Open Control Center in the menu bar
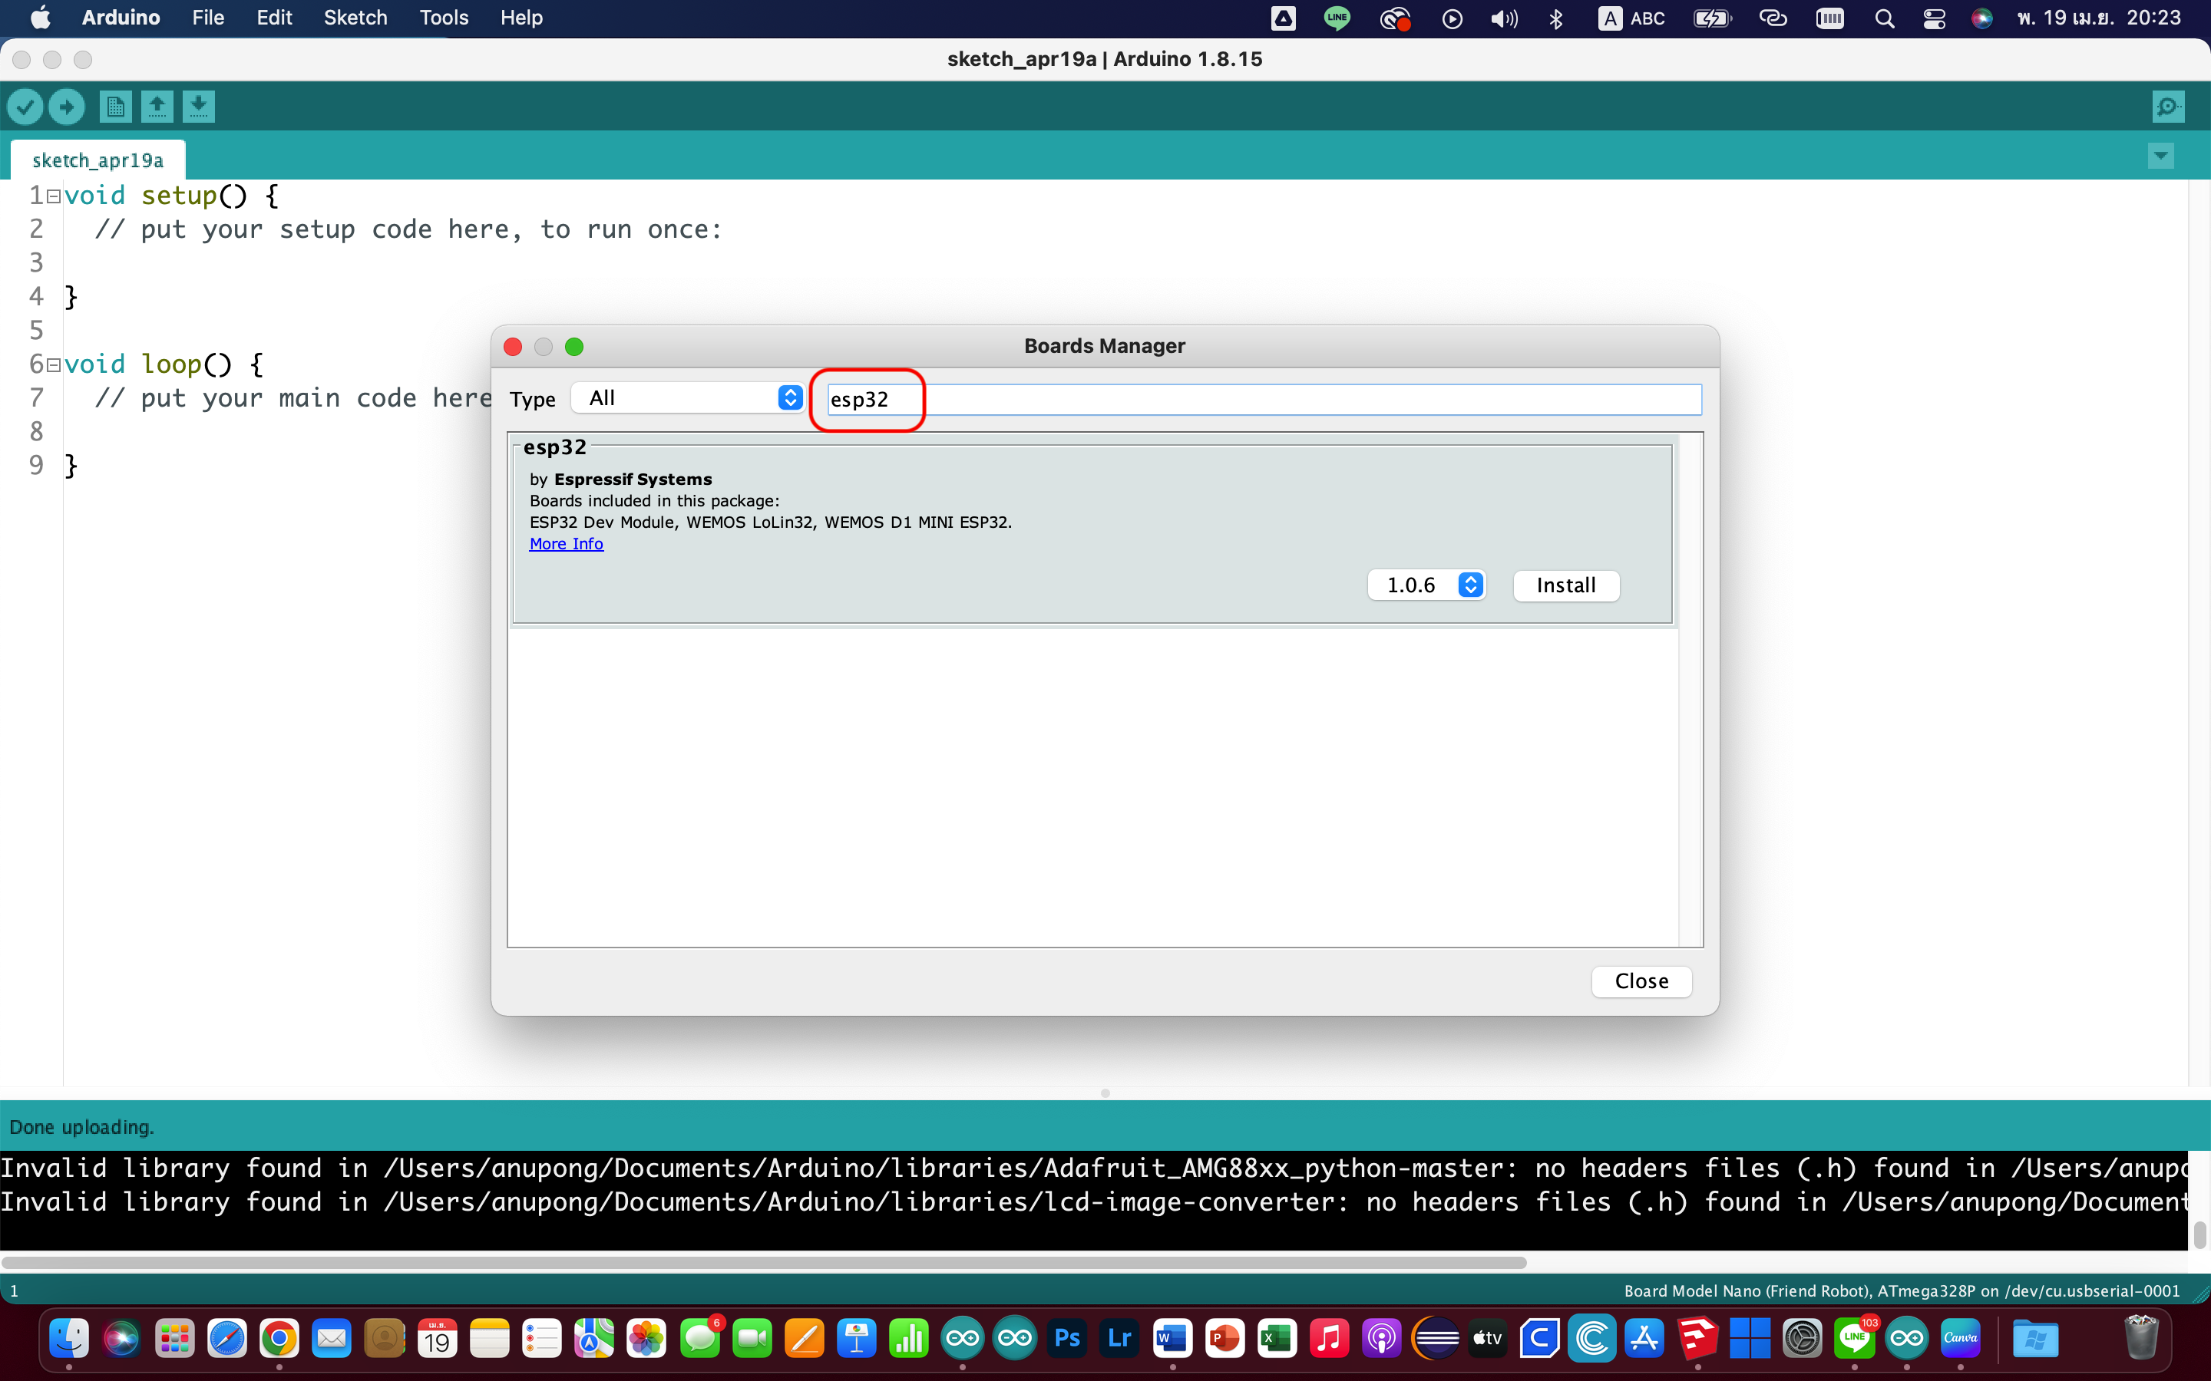 [x=1934, y=18]
